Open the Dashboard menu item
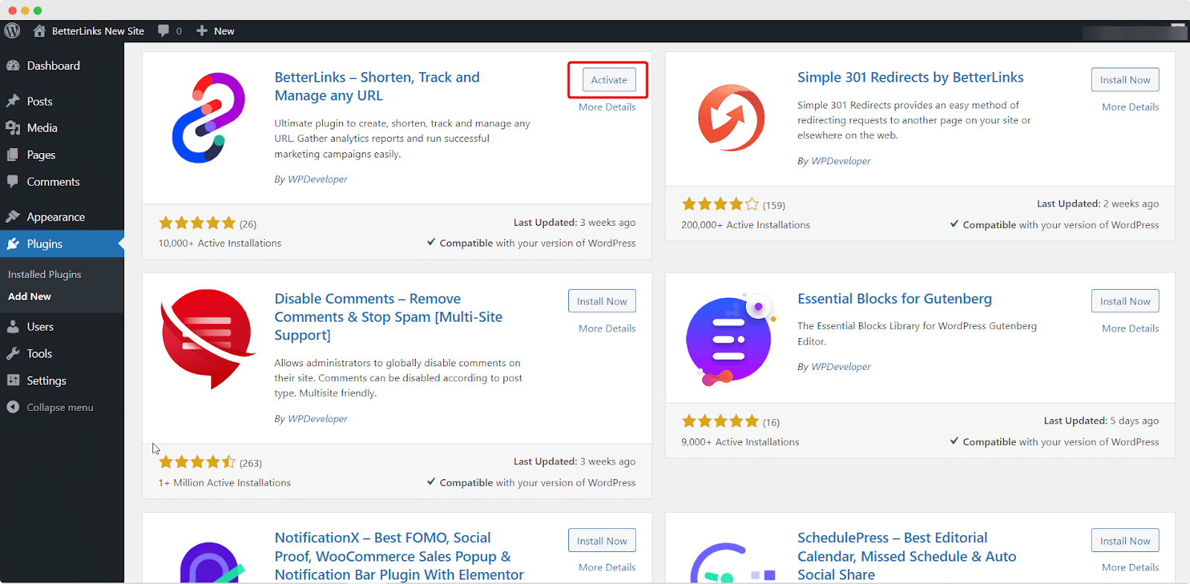1190x584 pixels. tap(62, 65)
